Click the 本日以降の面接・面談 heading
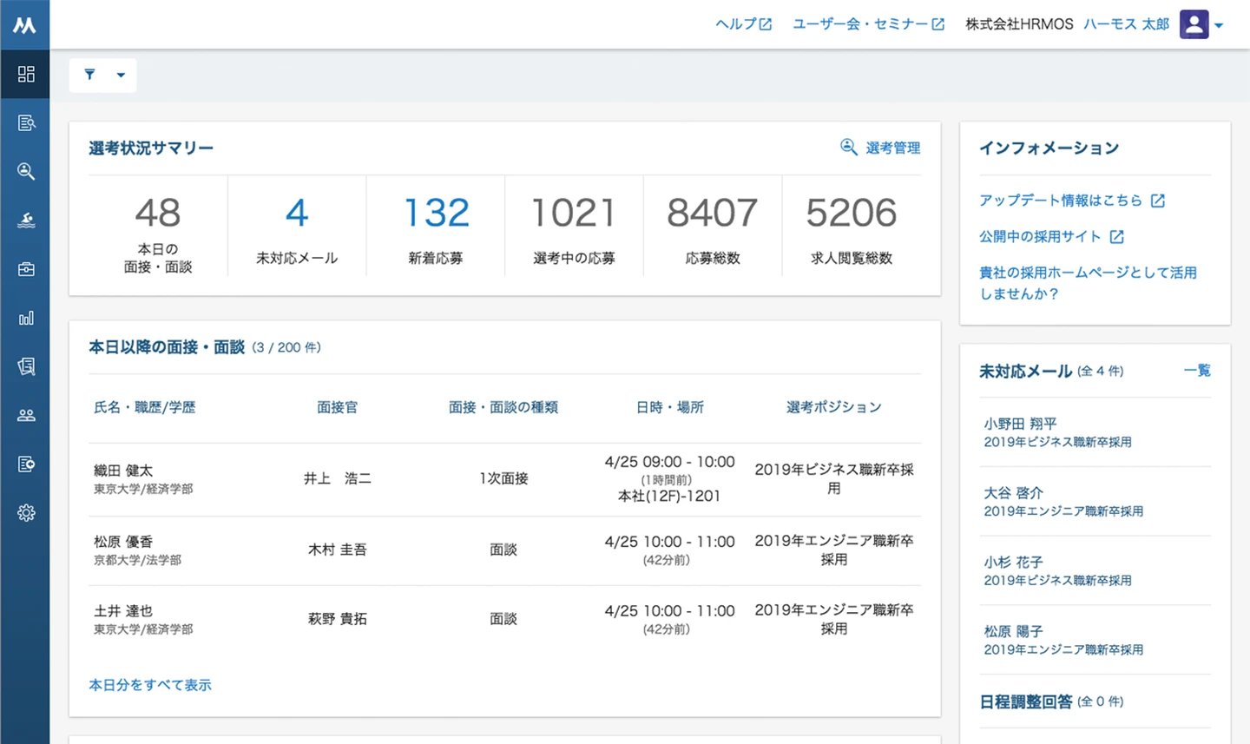The width and height of the screenshot is (1250, 744). [167, 347]
